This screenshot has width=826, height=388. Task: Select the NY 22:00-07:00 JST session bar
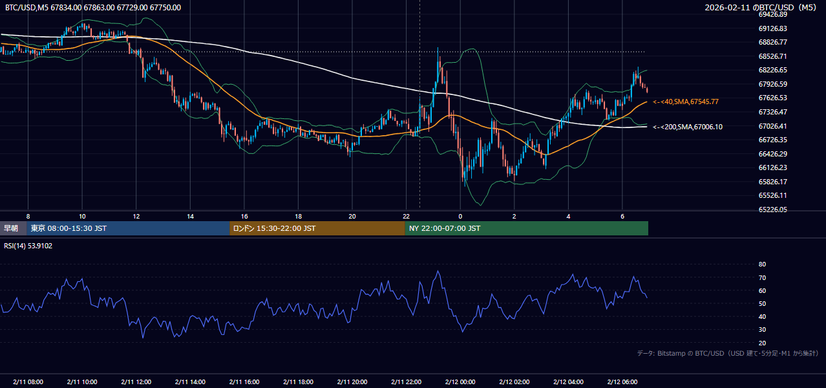pos(527,228)
